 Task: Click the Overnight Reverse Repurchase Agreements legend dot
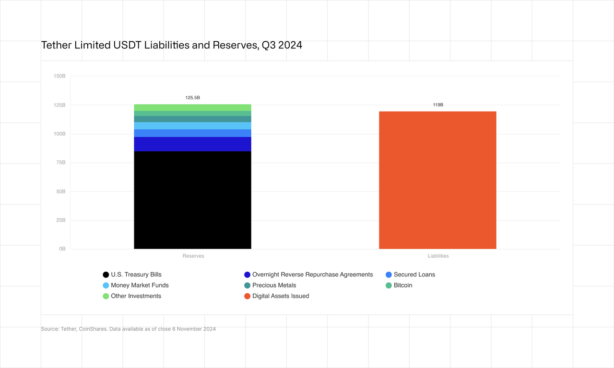pyautogui.click(x=247, y=275)
